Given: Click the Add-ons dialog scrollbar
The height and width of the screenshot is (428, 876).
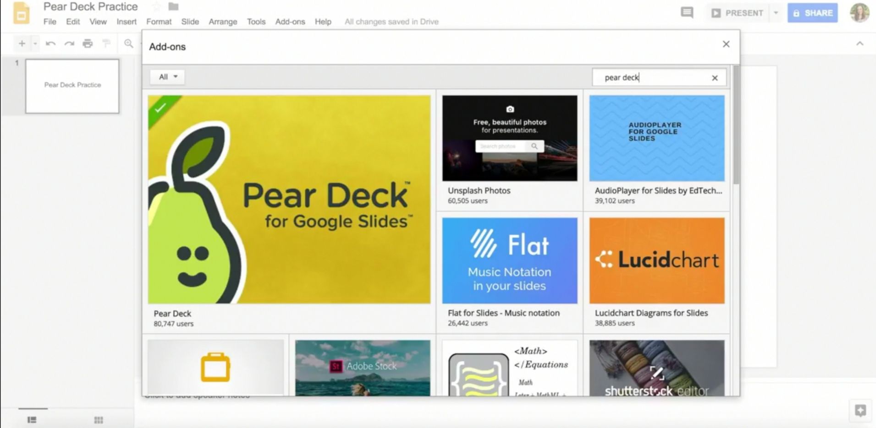Looking at the screenshot, I should (x=736, y=125).
